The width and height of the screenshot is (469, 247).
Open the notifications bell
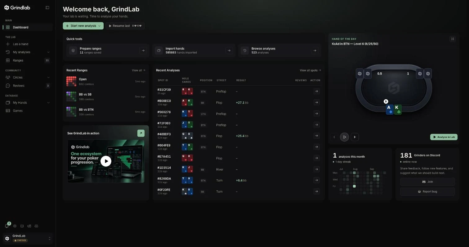tap(7, 226)
